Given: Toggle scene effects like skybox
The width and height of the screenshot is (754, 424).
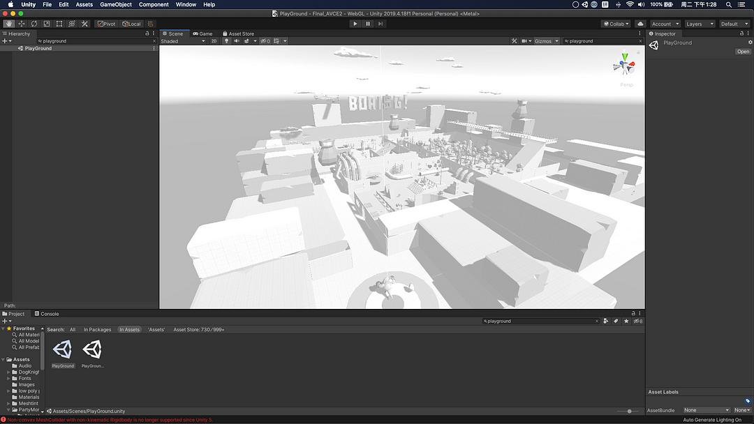Looking at the screenshot, I should pos(246,41).
